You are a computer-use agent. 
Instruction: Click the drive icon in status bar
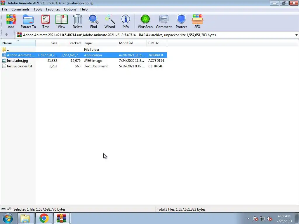[4, 209]
